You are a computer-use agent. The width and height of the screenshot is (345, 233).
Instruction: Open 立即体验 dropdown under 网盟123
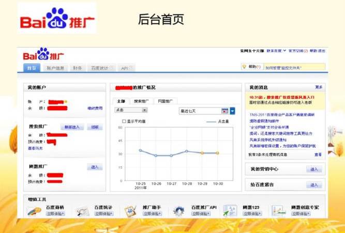click(252, 214)
